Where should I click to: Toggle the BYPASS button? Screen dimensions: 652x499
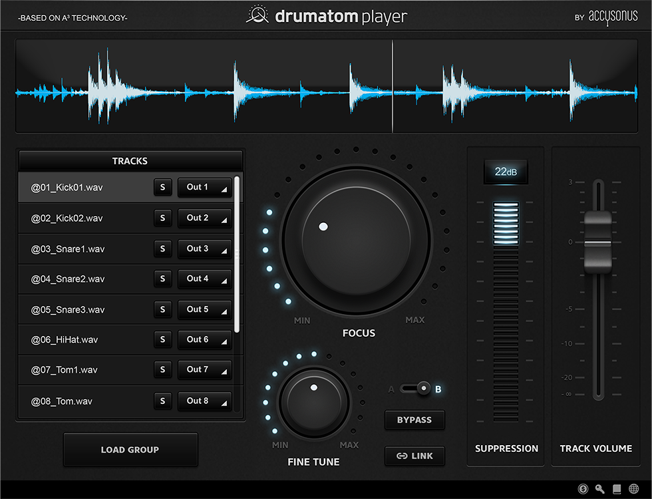[x=414, y=420]
